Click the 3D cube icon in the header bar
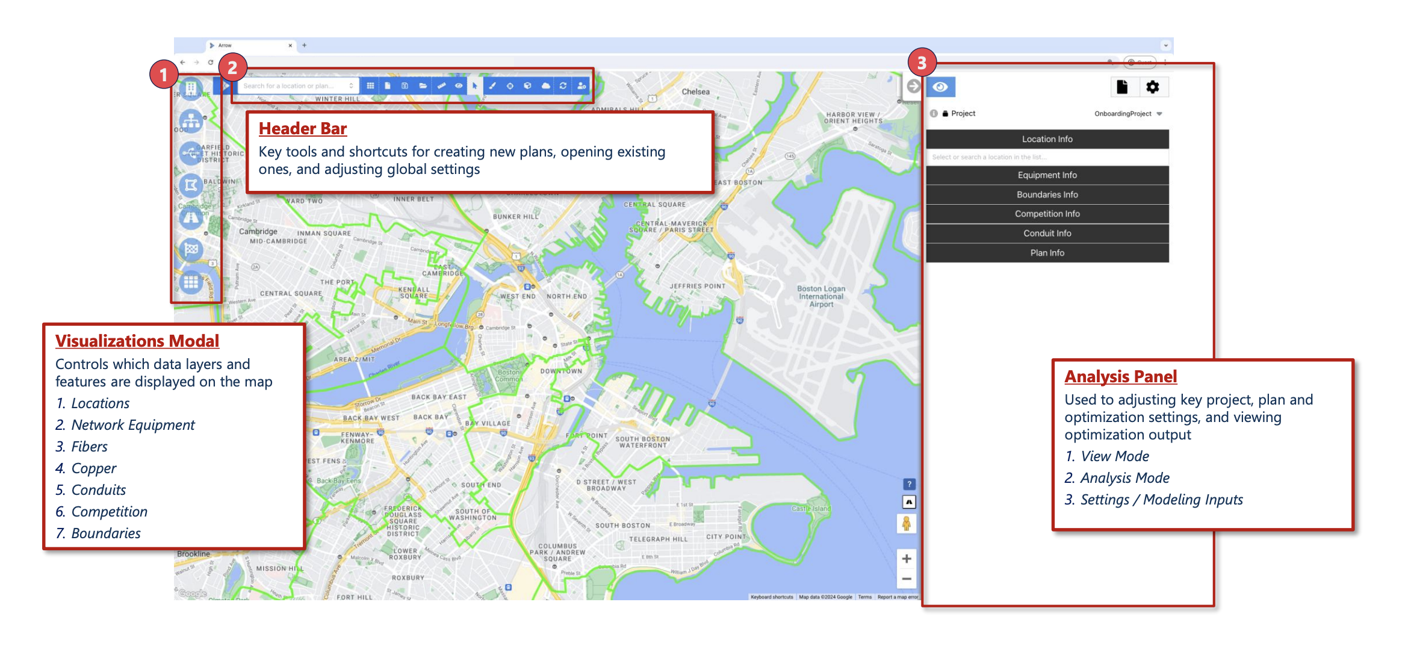 (x=527, y=86)
